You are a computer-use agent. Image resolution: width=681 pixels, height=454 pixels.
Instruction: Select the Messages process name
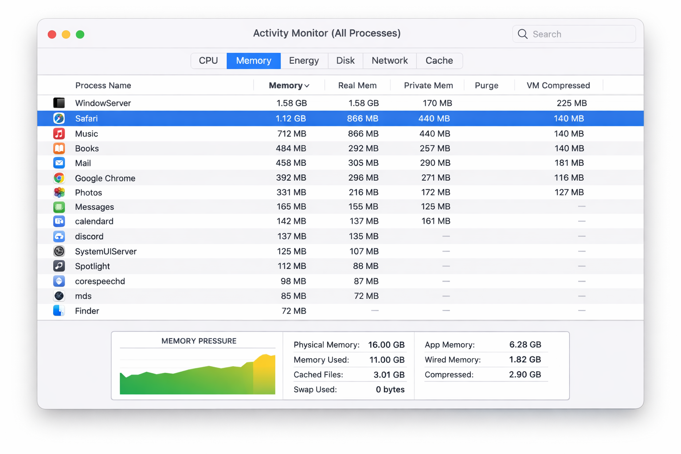(x=94, y=207)
